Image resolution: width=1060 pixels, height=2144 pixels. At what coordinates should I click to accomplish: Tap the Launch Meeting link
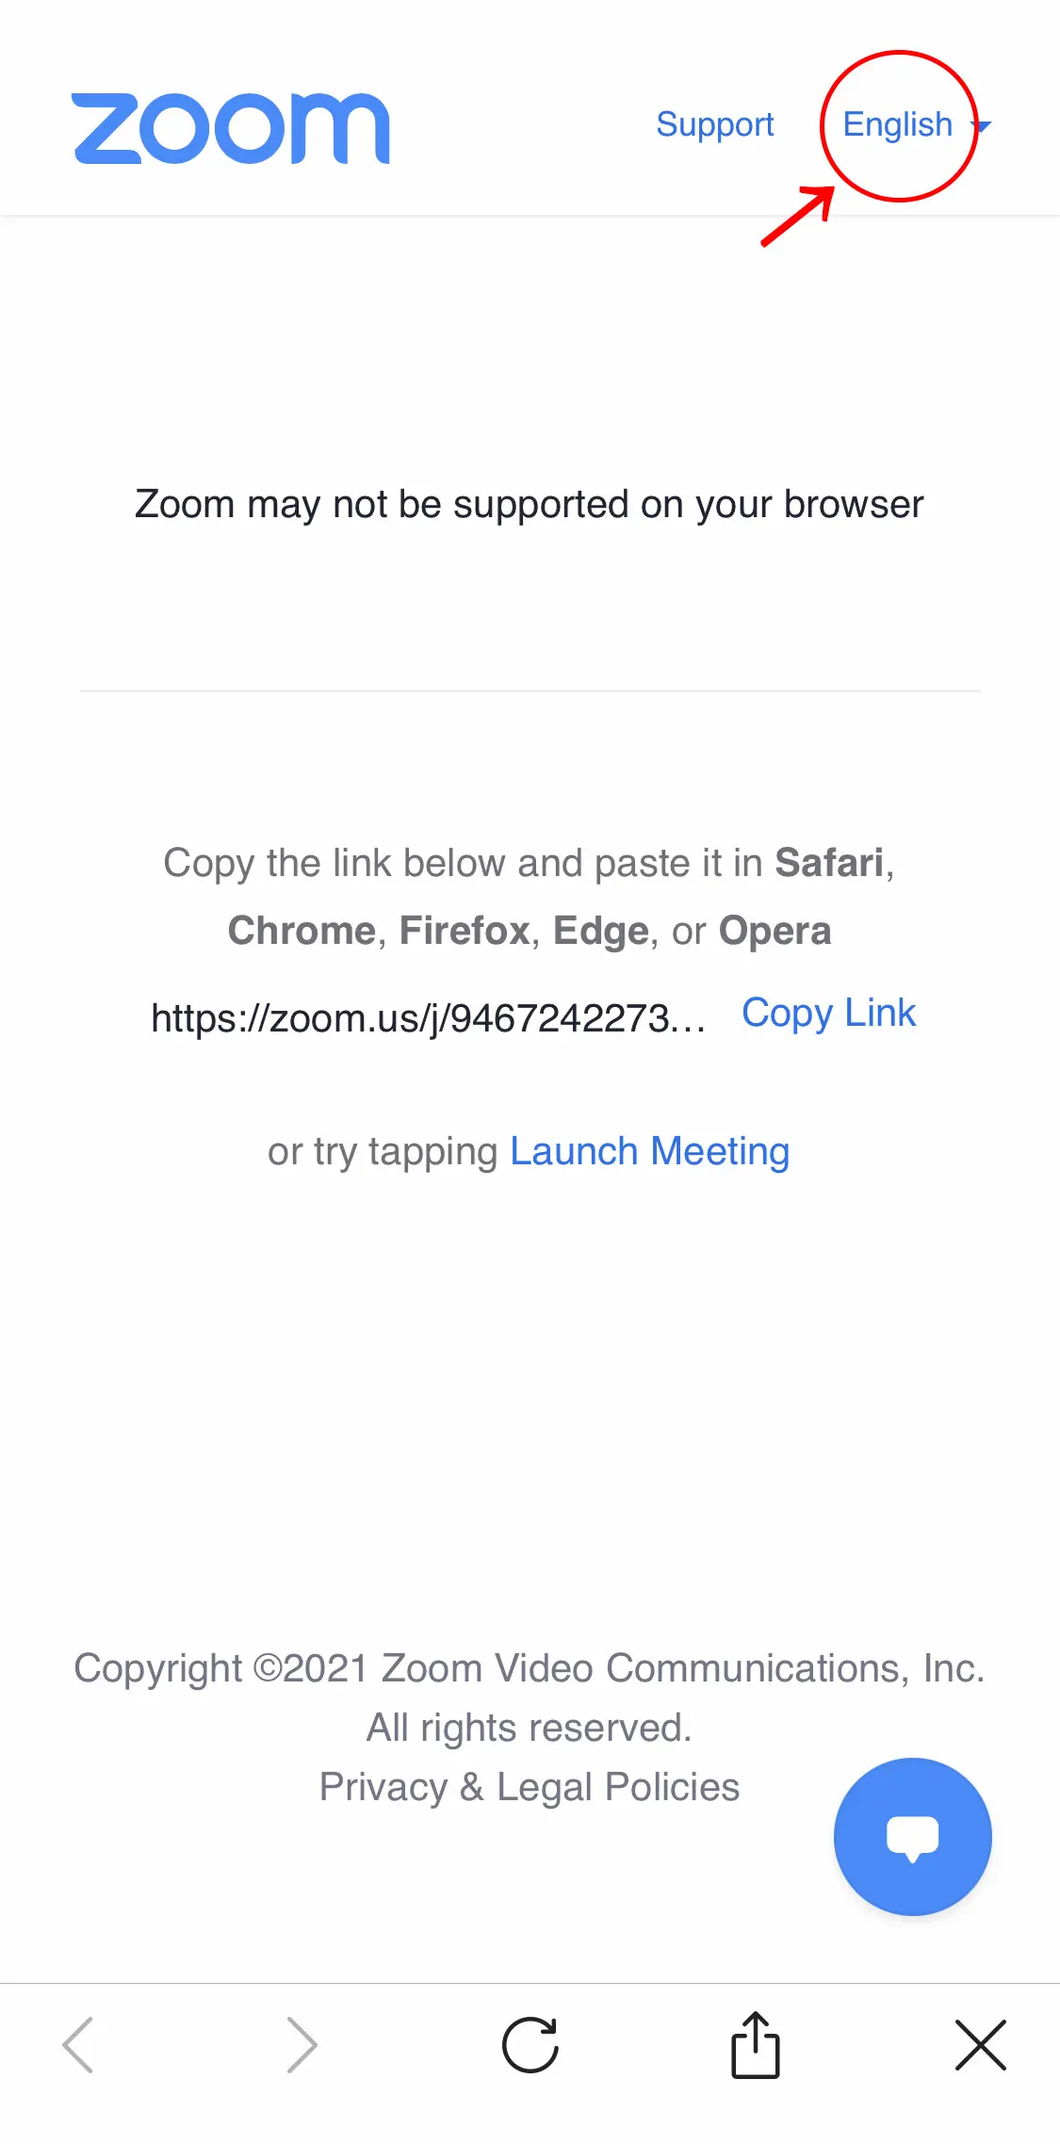(649, 1151)
